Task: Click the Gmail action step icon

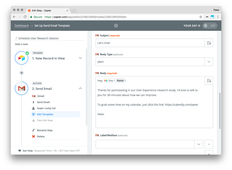Action: [x=21, y=88]
